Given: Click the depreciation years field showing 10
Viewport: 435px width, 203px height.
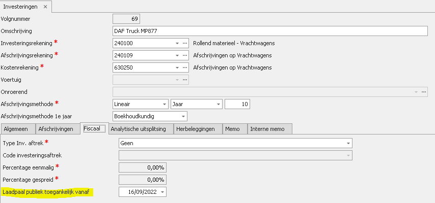Looking at the screenshot, I should tap(237, 104).
